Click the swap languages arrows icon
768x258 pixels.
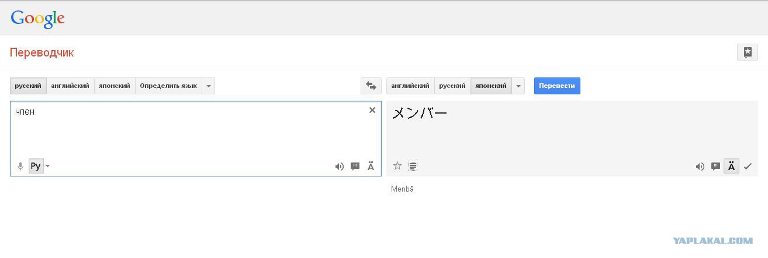click(x=371, y=86)
